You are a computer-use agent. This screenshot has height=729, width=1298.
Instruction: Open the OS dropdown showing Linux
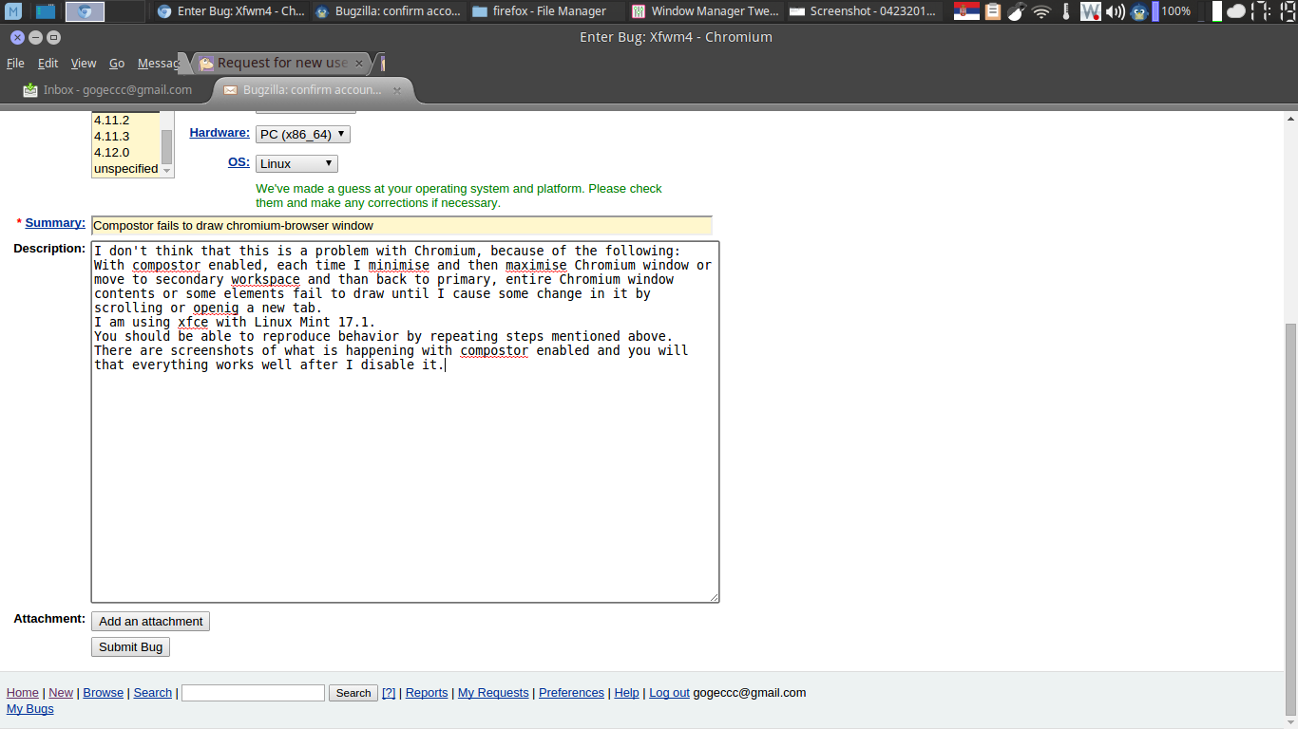pyautogui.click(x=296, y=163)
